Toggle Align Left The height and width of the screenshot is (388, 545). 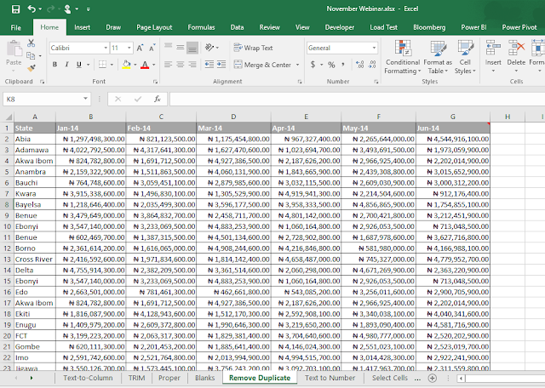tap(168, 65)
